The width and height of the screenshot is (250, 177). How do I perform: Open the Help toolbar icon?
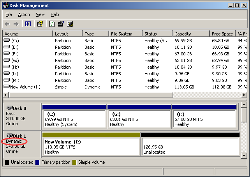pos(40,24)
